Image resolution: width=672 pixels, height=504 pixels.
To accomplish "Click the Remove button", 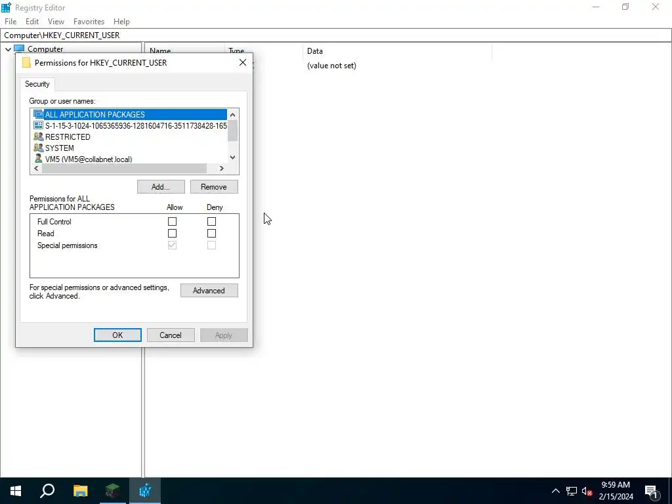I will tap(214, 187).
